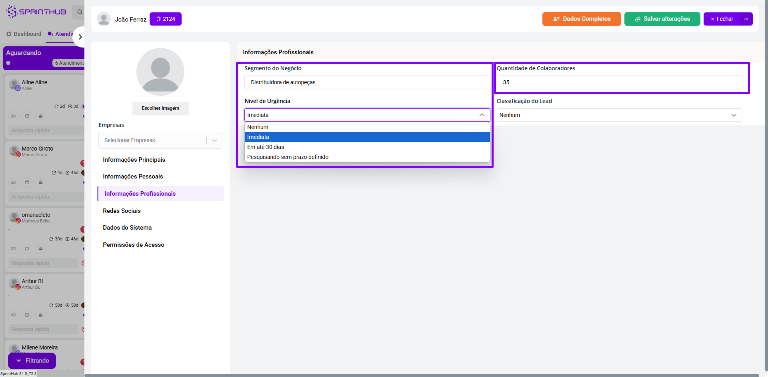Click the Quantidade de Colaboradores input field
Image resolution: width=768 pixels, height=377 pixels.
tap(619, 82)
